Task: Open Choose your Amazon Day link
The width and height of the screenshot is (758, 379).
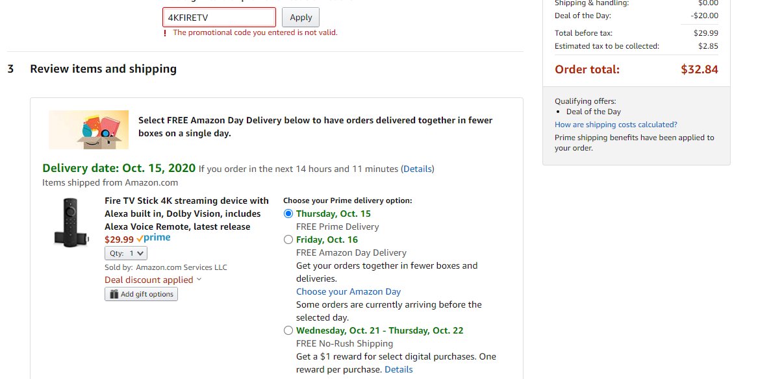Action: click(349, 291)
